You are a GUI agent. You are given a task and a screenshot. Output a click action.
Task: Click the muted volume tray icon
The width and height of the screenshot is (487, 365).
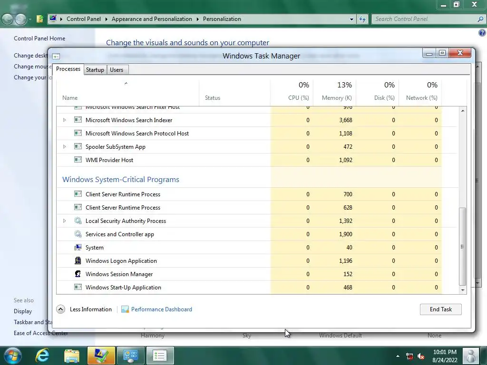click(421, 356)
